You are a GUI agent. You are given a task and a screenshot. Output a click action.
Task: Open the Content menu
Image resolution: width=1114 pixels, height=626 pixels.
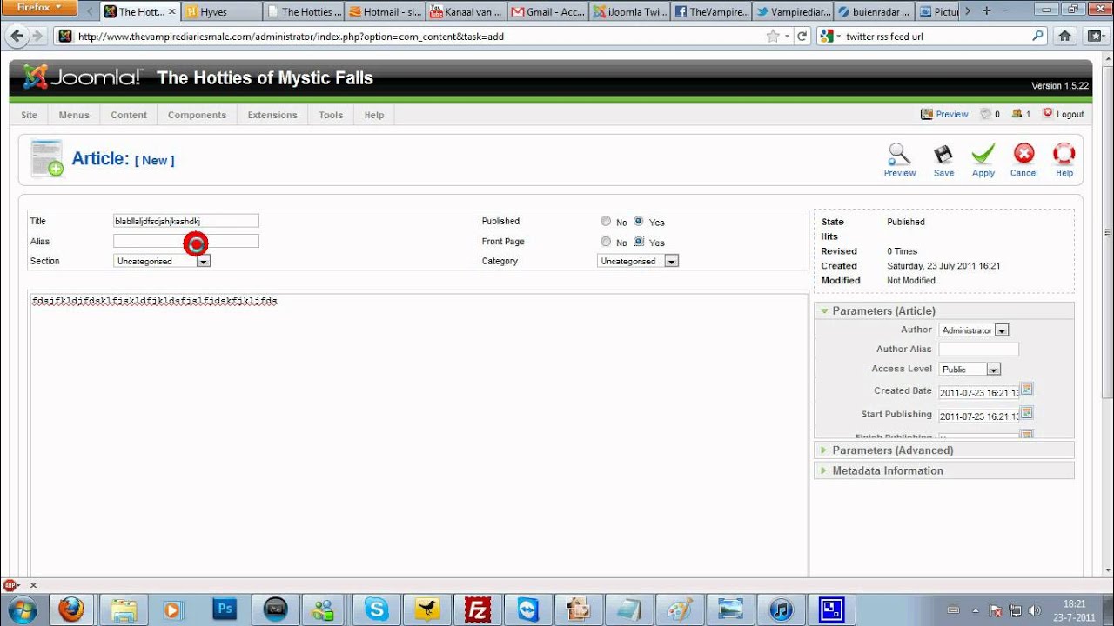[129, 115]
